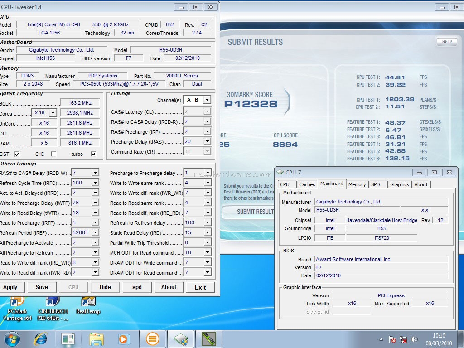Viewport: 464px width, 348px height.
Task: Open Static Read Delay (tRD) dropdown
Action: tap(208, 232)
